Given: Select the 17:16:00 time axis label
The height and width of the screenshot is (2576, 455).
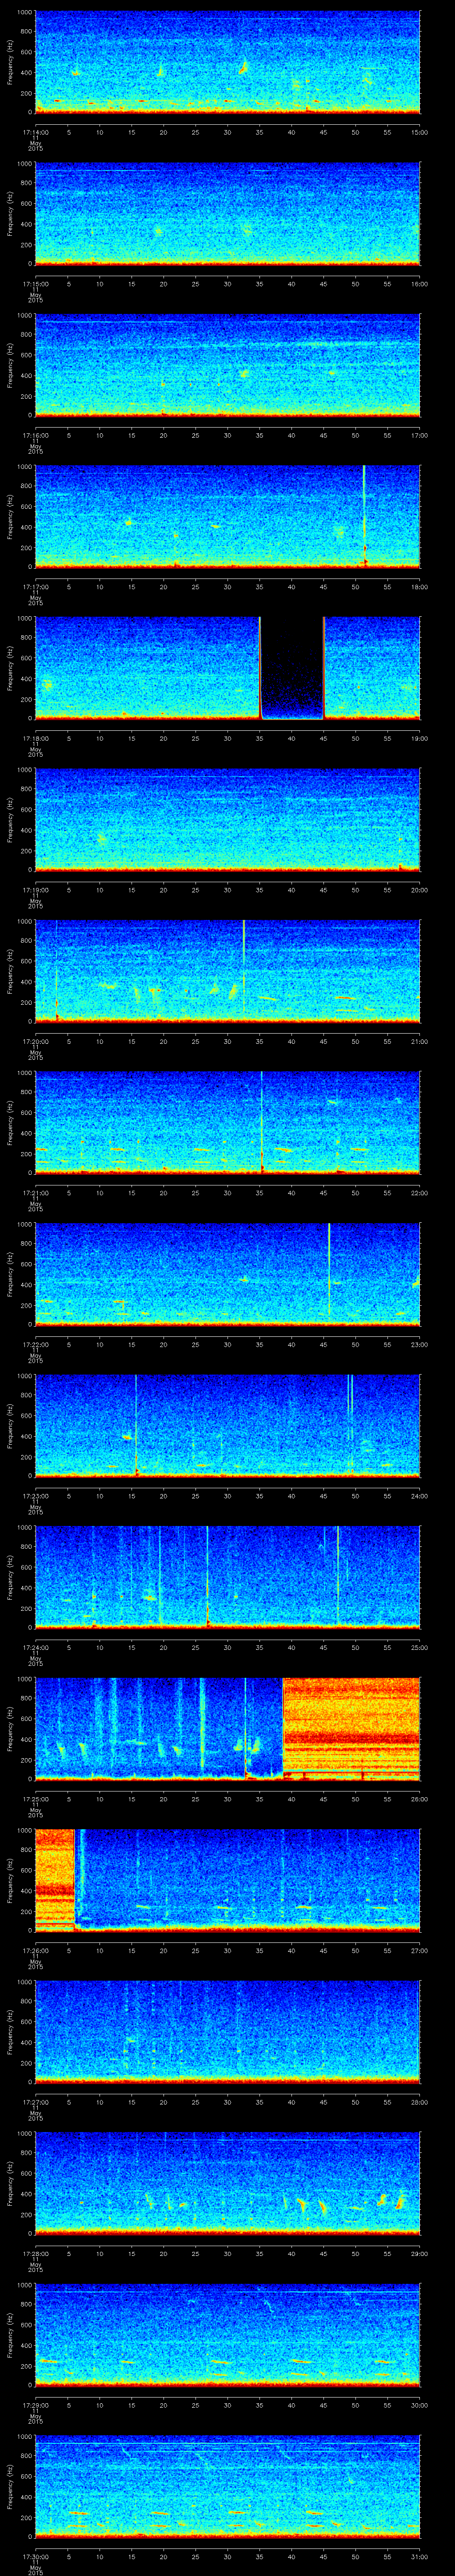Looking at the screenshot, I should [x=35, y=434].
